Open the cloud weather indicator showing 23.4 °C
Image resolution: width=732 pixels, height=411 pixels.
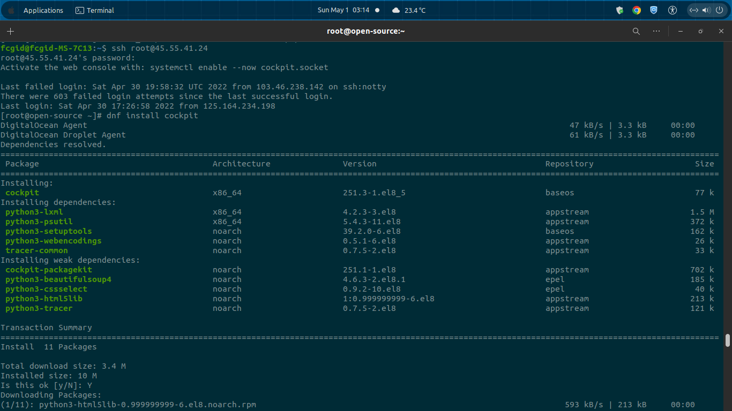[x=409, y=10]
